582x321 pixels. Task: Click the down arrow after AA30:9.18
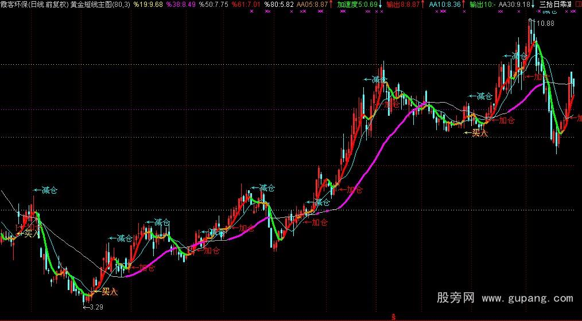(x=533, y=4)
